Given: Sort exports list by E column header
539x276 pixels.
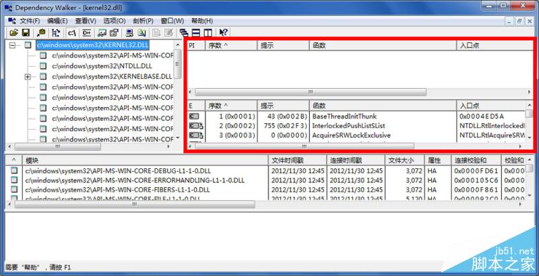Looking at the screenshot, I should click(x=196, y=106).
